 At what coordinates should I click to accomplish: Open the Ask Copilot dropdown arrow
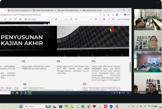point(37,19)
